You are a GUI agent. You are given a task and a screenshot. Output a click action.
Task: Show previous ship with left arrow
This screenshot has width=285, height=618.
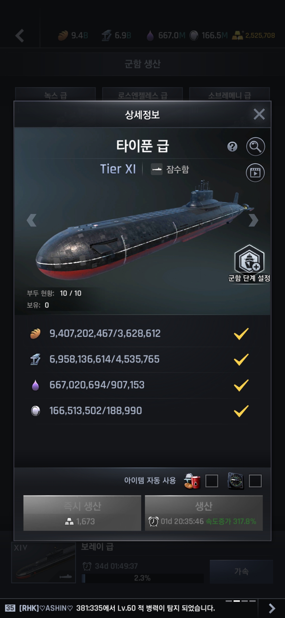click(32, 220)
